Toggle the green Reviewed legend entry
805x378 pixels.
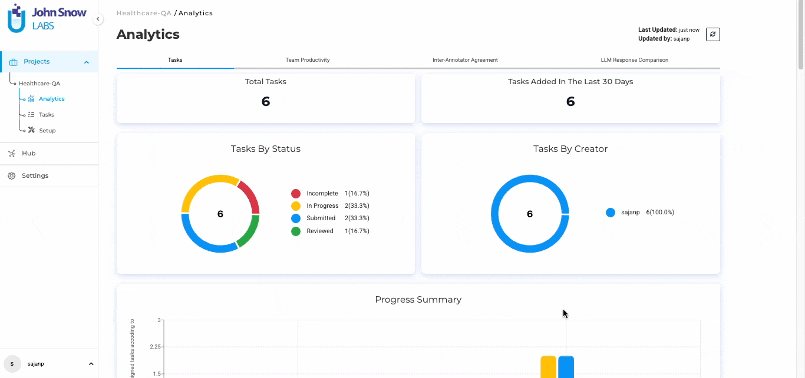[296, 231]
